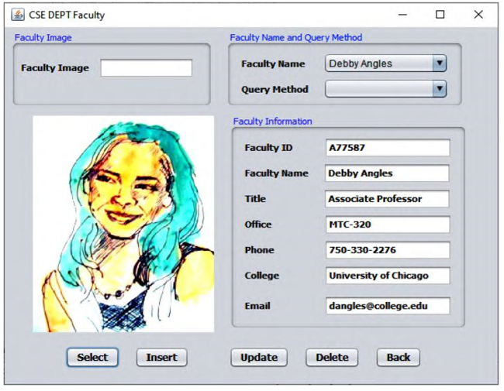Click the Faculty Image text field
The width and height of the screenshot is (504, 391).
147,67
